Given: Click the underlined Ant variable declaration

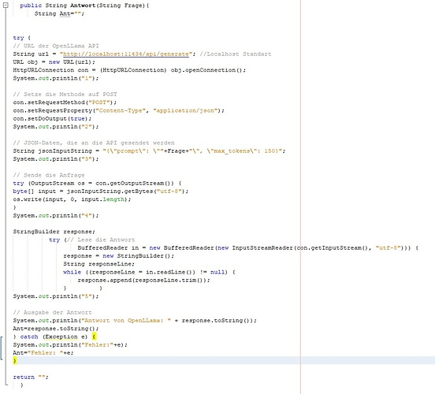Looking at the screenshot, I should tap(65, 13).
